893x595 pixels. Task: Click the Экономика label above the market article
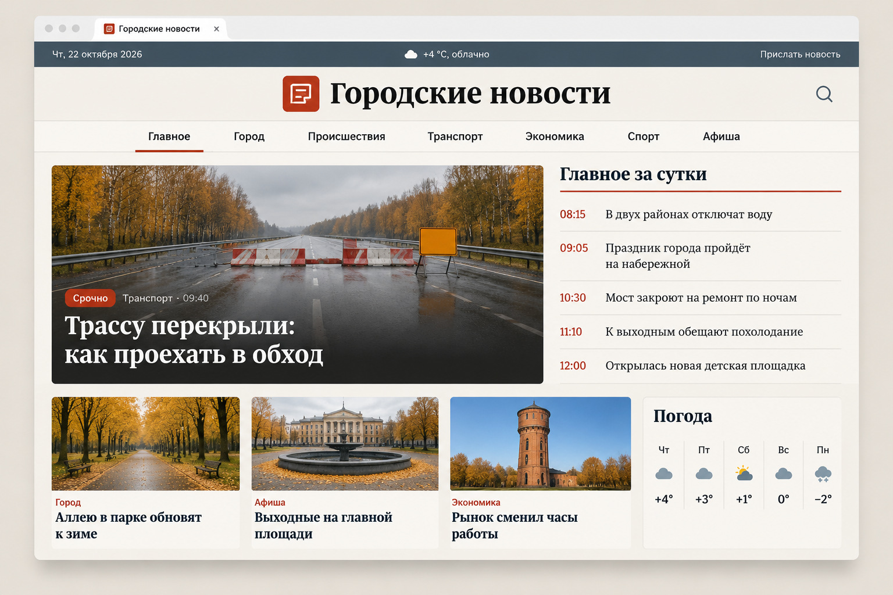coord(476,503)
